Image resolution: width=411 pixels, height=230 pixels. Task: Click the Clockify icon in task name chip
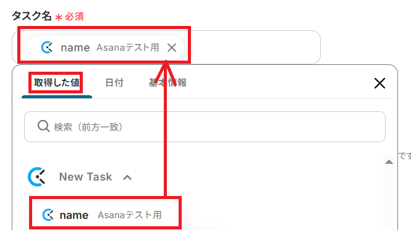point(47,48)
